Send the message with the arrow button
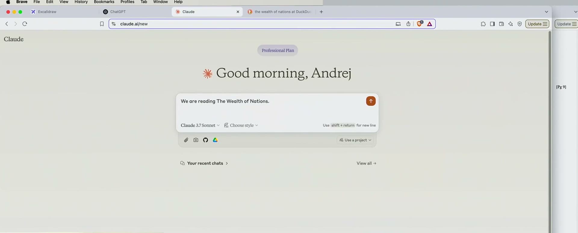The width and height of the screenshot is (578, 233). (371, 101)
